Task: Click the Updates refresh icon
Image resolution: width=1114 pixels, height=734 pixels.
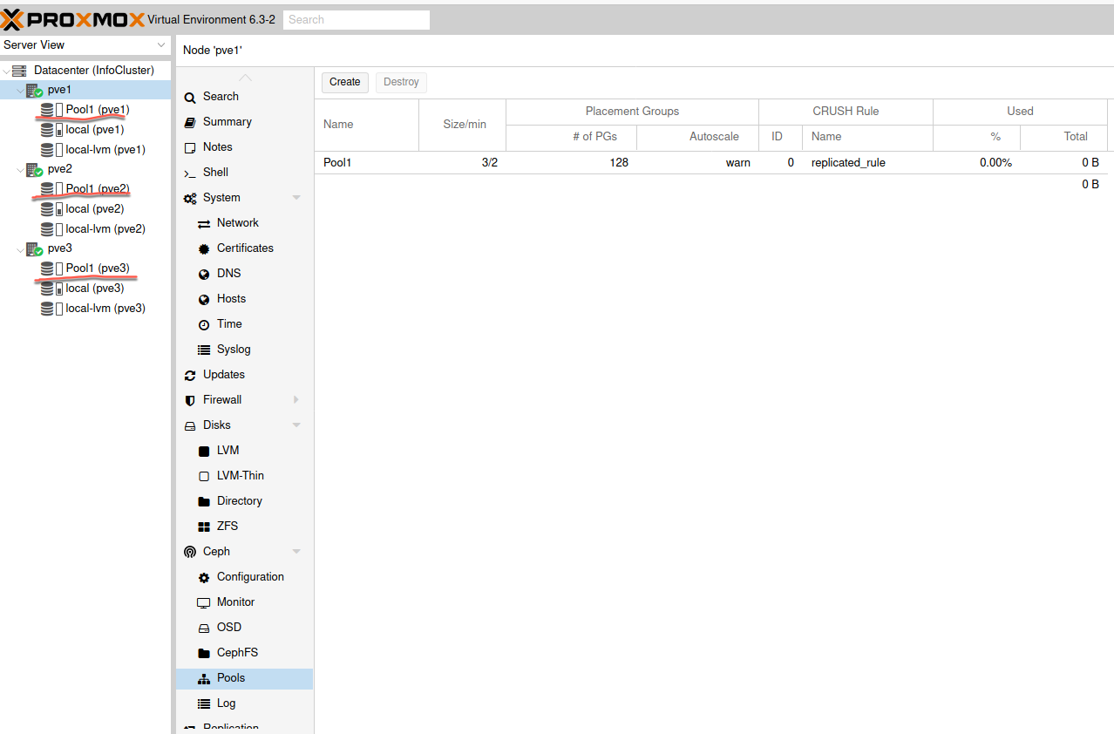Action: pyautogui.click(x=190, y=375)
